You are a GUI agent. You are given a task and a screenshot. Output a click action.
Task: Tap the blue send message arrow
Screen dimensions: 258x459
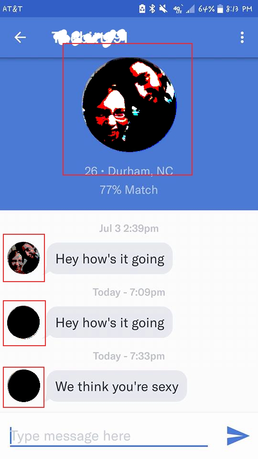(x=238, y=436)
